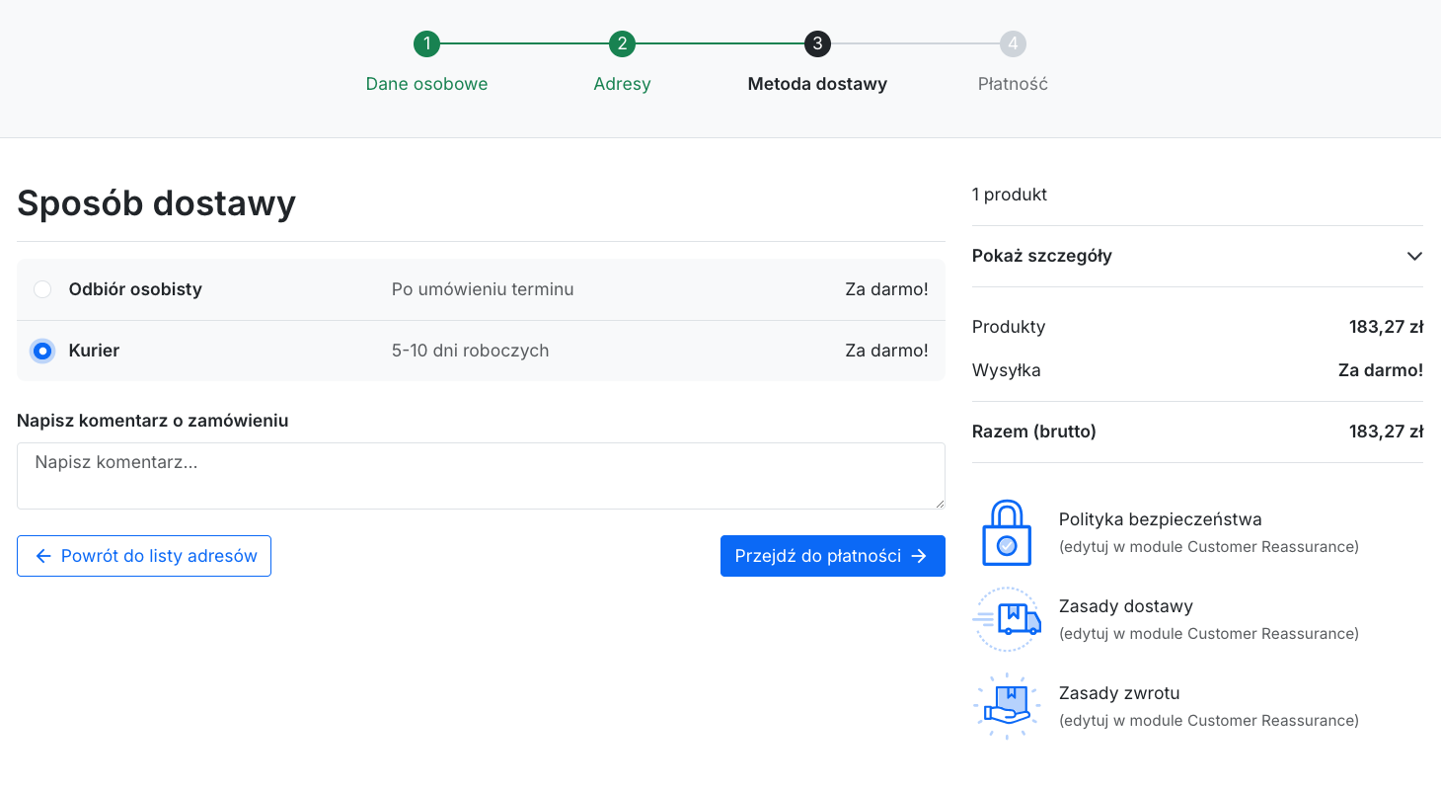
Task: Click 'Za darmo!' price in Odbiór osobisty row
Action: [x=886, y=289]
